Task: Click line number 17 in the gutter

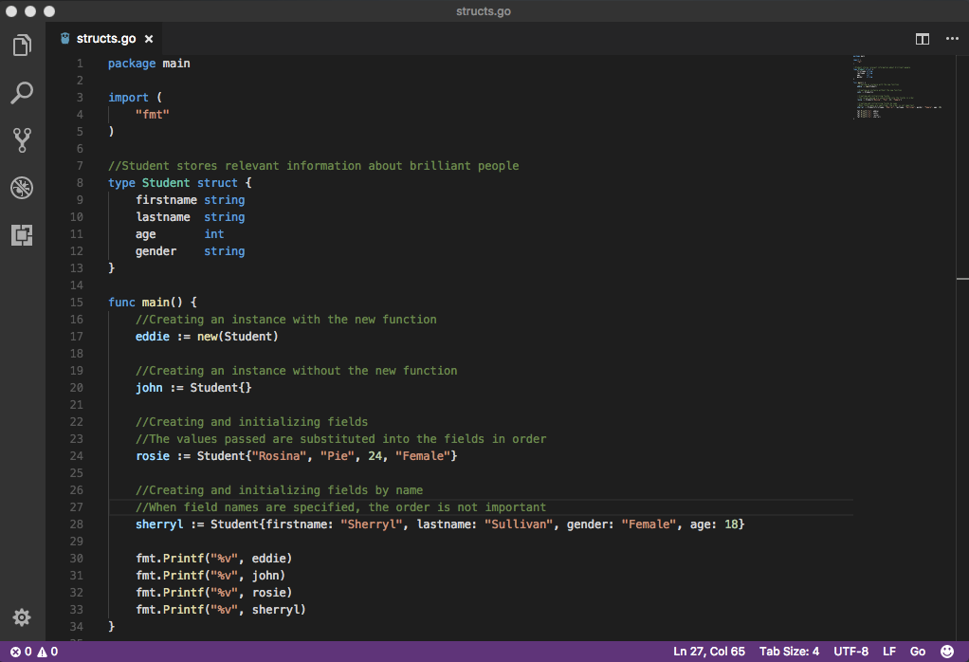Action: (76, 336)
